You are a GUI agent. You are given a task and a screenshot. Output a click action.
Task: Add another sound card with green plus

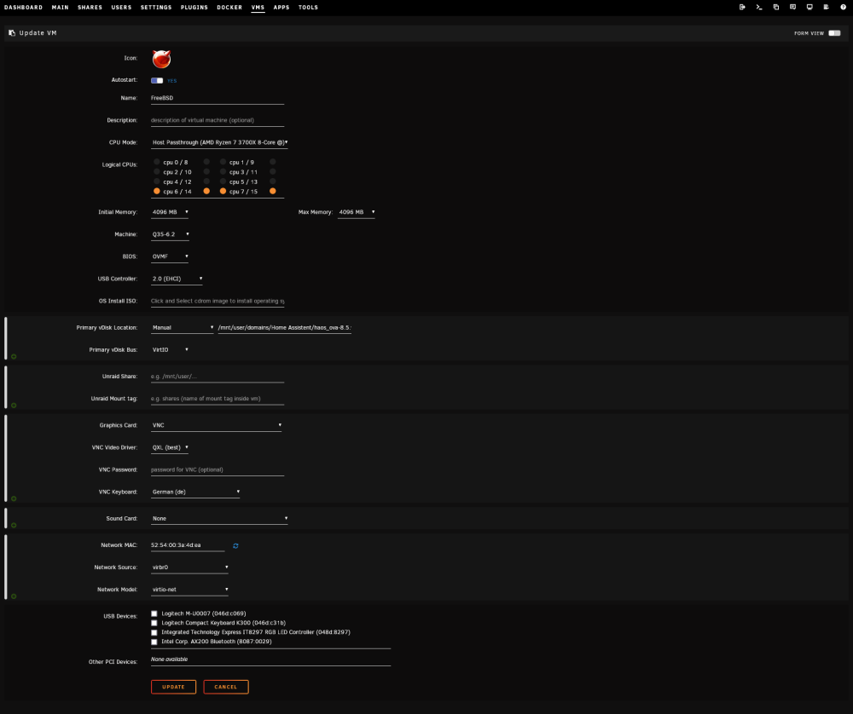[x=14, y=525]
